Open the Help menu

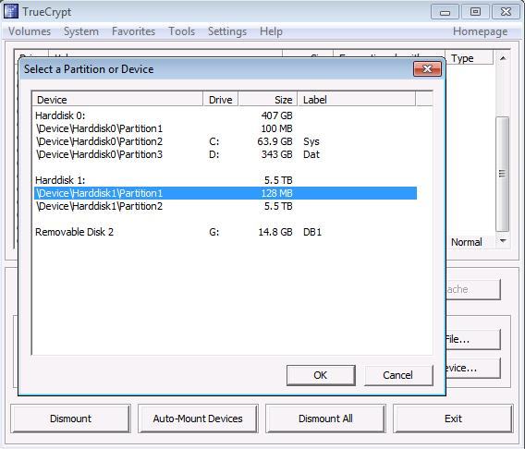[x=271, y=31]
